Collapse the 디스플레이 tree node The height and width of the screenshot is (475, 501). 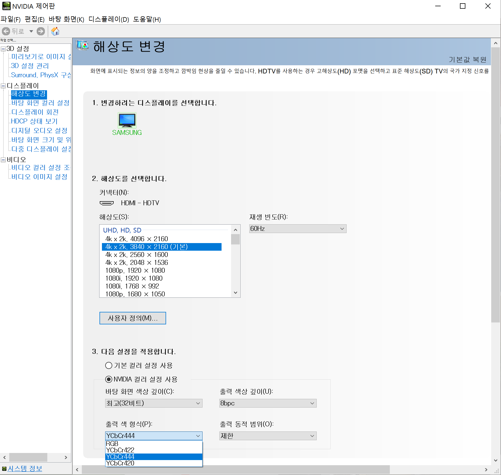(x=3, y=86)
